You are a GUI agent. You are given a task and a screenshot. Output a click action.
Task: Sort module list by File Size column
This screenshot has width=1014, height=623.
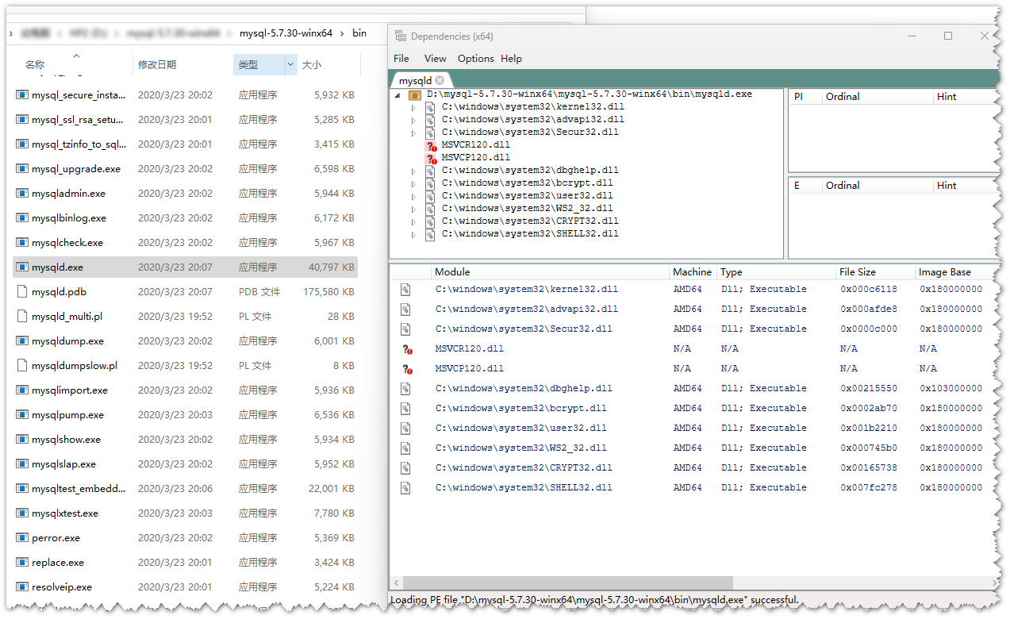858,272
